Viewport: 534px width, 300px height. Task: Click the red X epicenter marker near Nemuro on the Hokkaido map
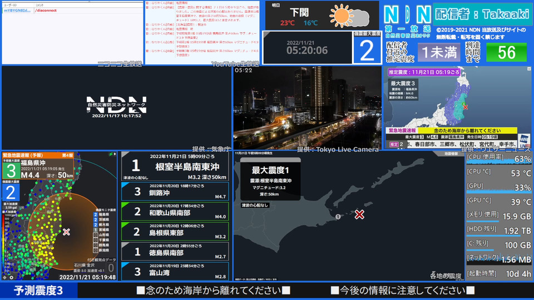(359, 214)
